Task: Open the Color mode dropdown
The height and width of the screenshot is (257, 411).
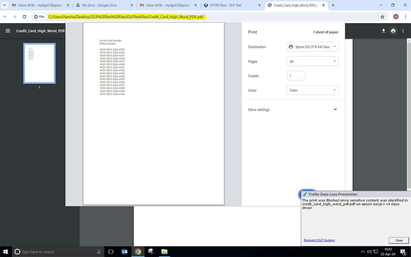Action: [312, 90]
